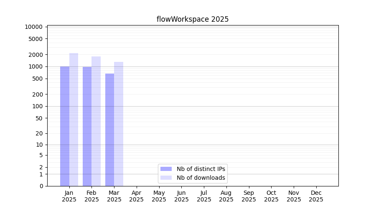Click the 10000 y-axis tick label
Screen dimensions: 376x209
(33, 27)
